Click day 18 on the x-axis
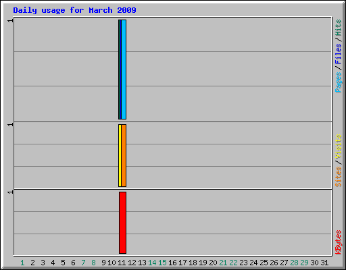The width and height of the screenshot is (346, 270). 193,263
